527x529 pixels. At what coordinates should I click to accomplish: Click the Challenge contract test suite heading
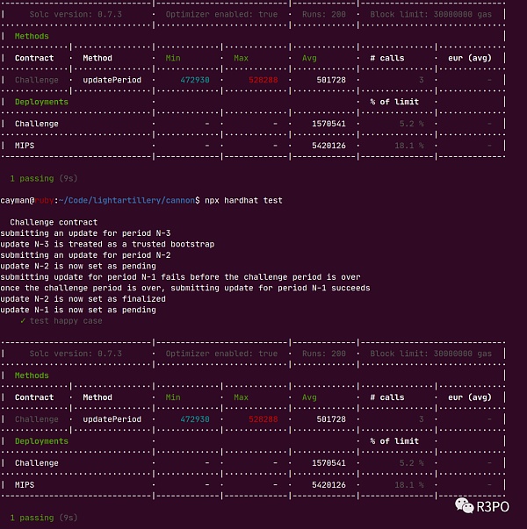(54, 222)
